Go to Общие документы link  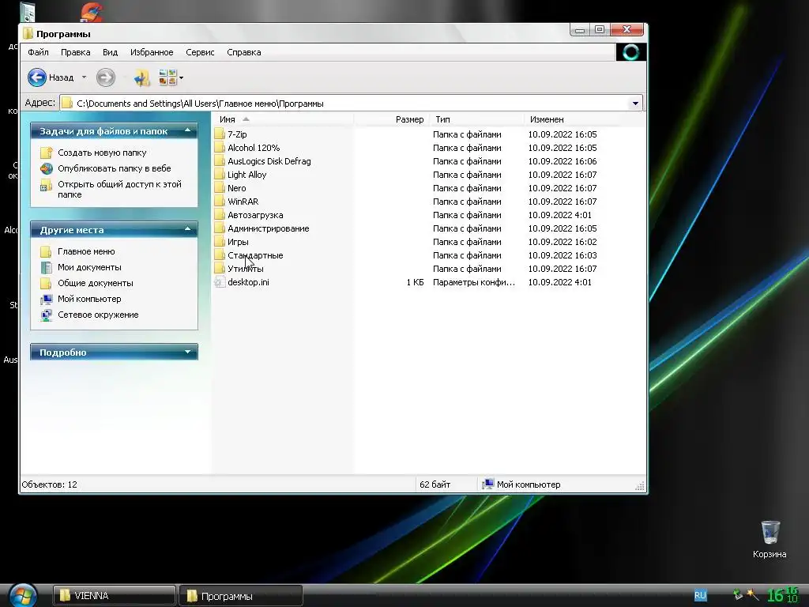(96, 283)
